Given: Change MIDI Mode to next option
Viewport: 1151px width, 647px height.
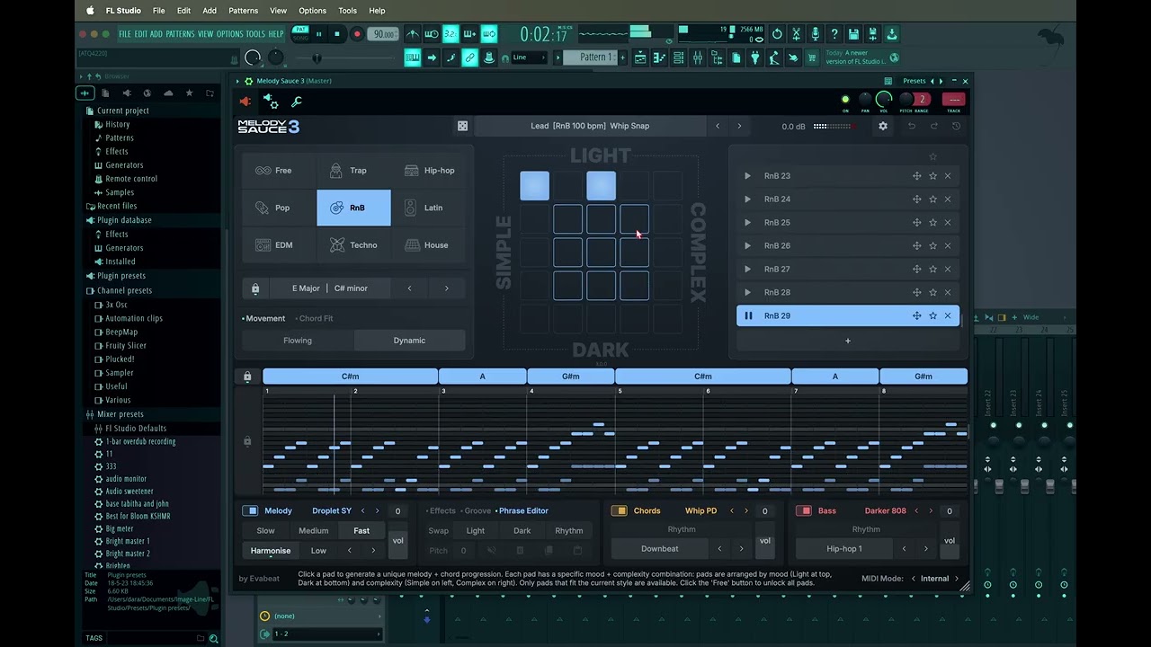Looking at the screenshot, I should pyautogui.click(x=957, y=579).
